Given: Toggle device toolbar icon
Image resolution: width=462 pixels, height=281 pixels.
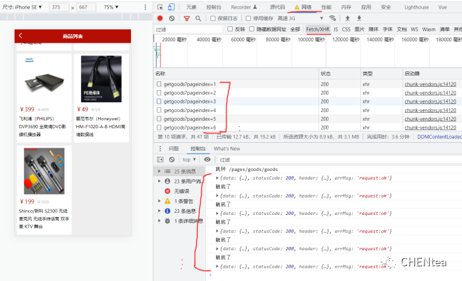Looking at the screenshot, I should tap(172, 7).
